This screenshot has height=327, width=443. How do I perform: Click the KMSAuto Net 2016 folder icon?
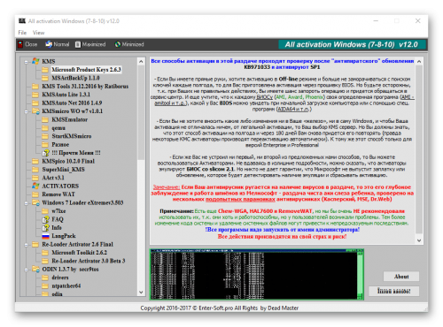coord(35,103)
